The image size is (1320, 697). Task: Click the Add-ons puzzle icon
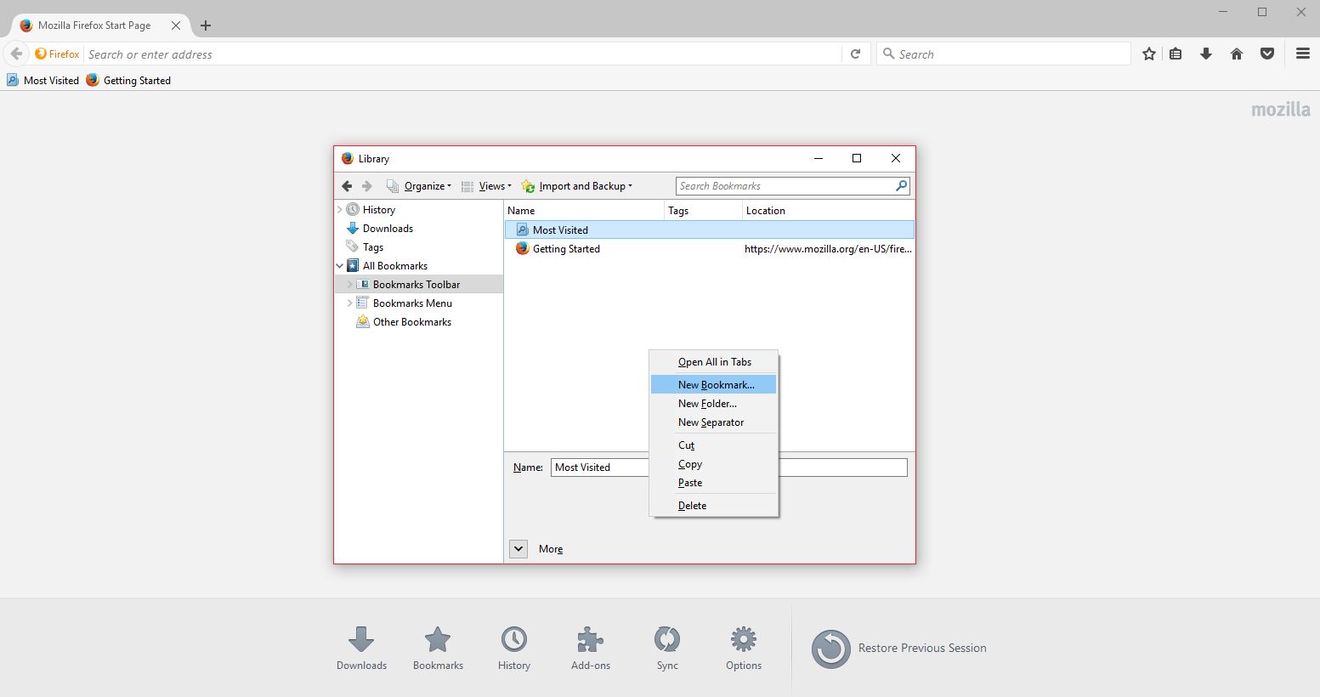pyautogui.click(x=590, y=640)
